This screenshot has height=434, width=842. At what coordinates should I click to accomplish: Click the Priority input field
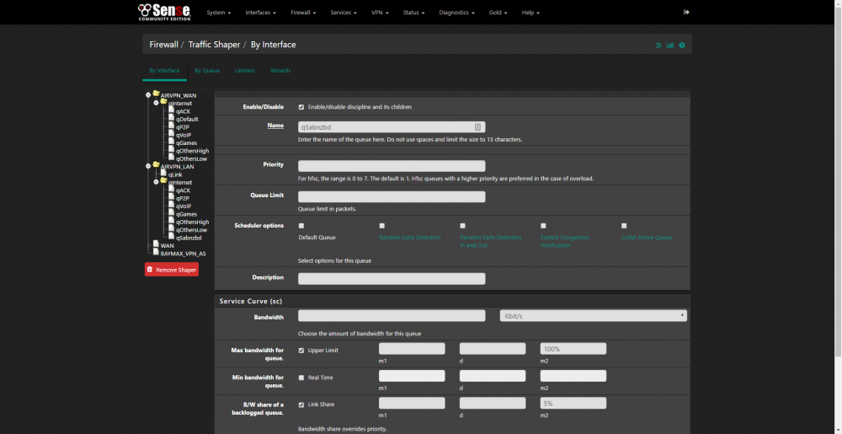(x=392, y=166)
